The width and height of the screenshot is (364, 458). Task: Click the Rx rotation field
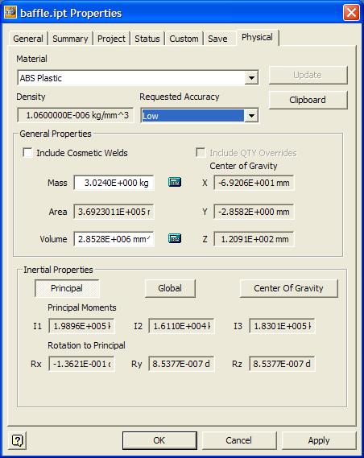81,364
